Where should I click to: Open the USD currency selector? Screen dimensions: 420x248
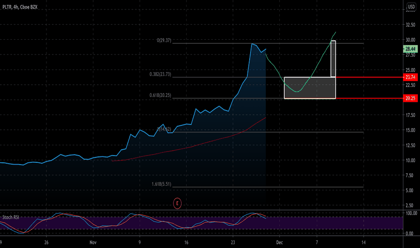411,7
